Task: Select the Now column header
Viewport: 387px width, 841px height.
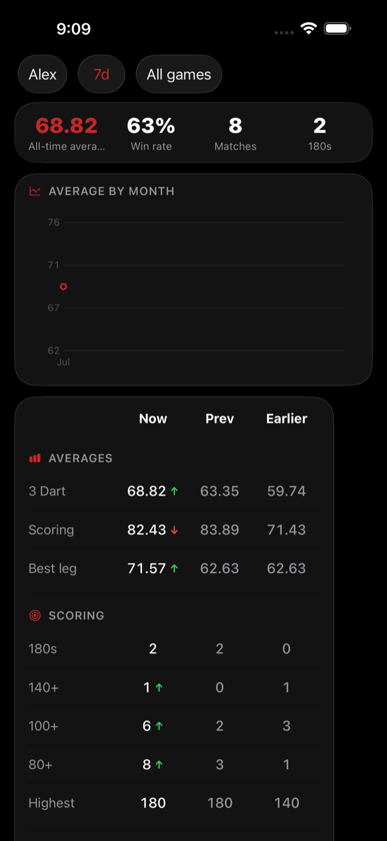Action: (153, 419)
